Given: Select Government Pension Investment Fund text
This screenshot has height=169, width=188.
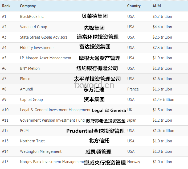Looking at the screenshot, I should click(52, 120).
